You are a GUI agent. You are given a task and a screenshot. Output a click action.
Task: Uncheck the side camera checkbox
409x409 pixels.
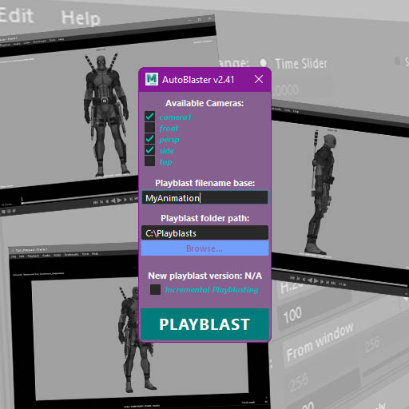[x=149, y=150]
